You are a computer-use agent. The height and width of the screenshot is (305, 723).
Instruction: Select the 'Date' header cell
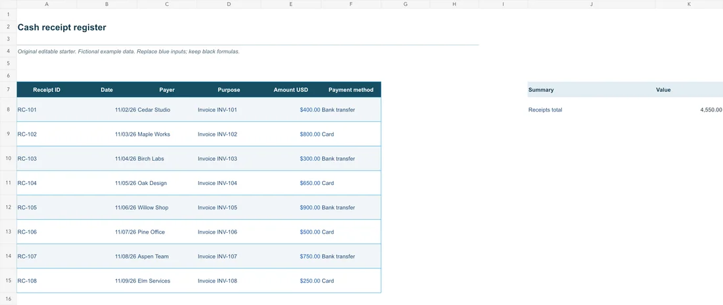(x=106, y=90)
